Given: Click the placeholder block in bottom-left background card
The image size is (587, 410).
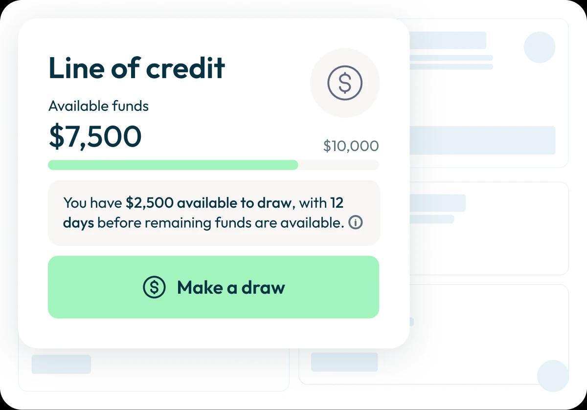Looking at the screenshot, I should pos(61,364).
